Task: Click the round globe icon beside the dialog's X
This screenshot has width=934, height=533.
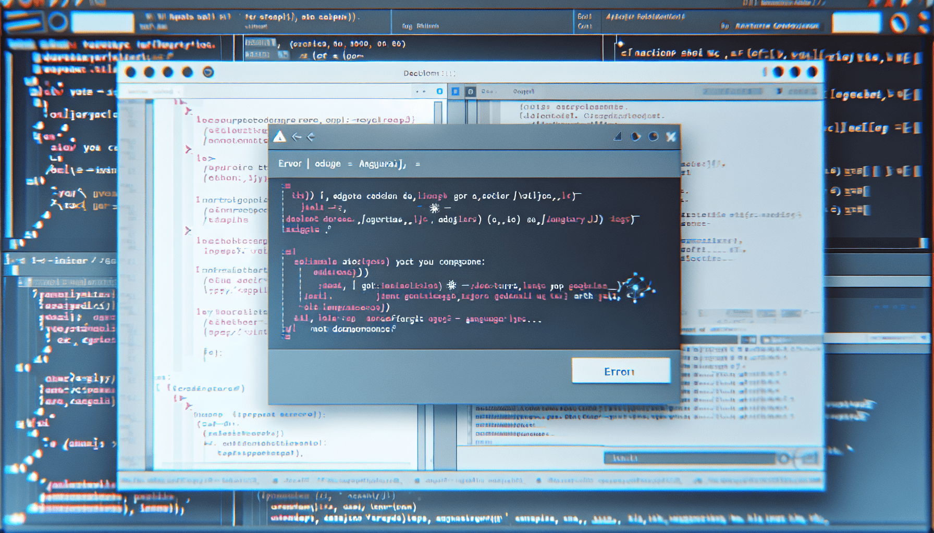Action: click(x=653, y=136)
